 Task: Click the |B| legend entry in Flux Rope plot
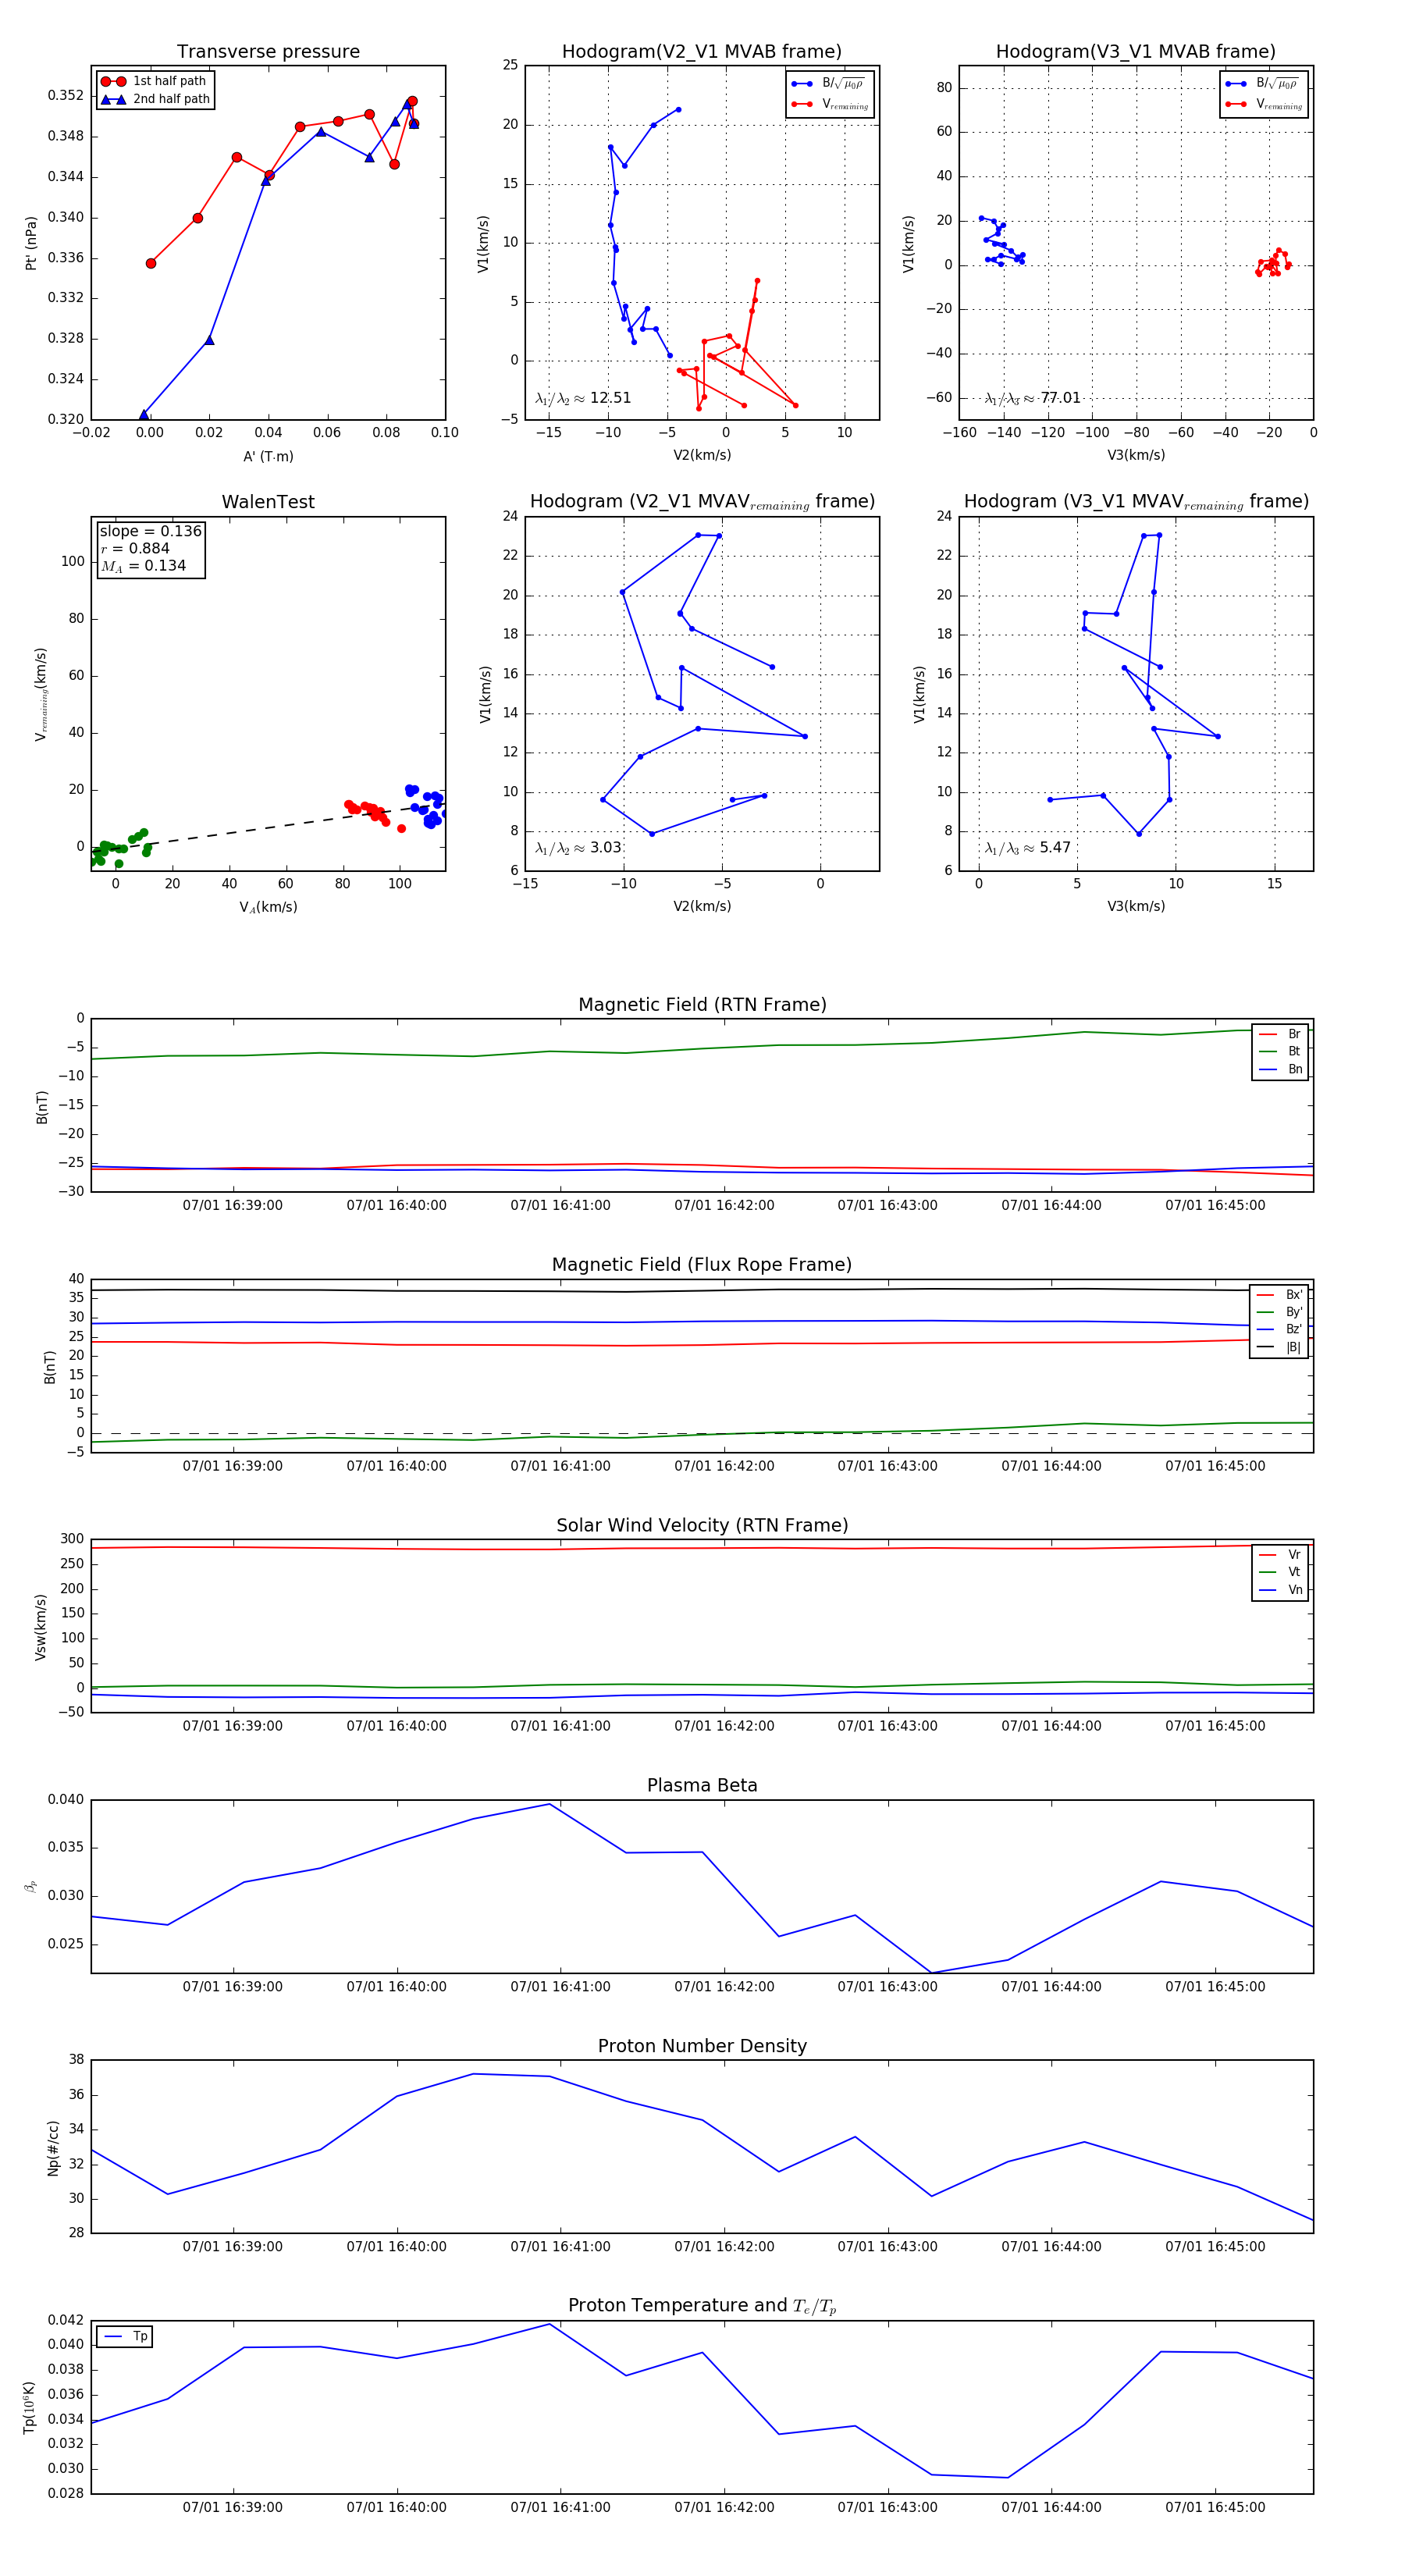(x=1292, y=1347)
